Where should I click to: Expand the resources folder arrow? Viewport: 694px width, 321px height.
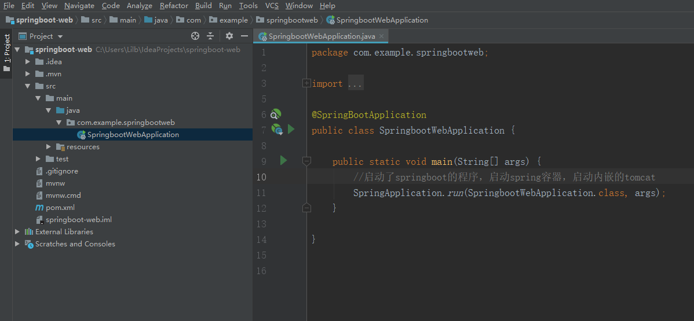click(49, 147)
